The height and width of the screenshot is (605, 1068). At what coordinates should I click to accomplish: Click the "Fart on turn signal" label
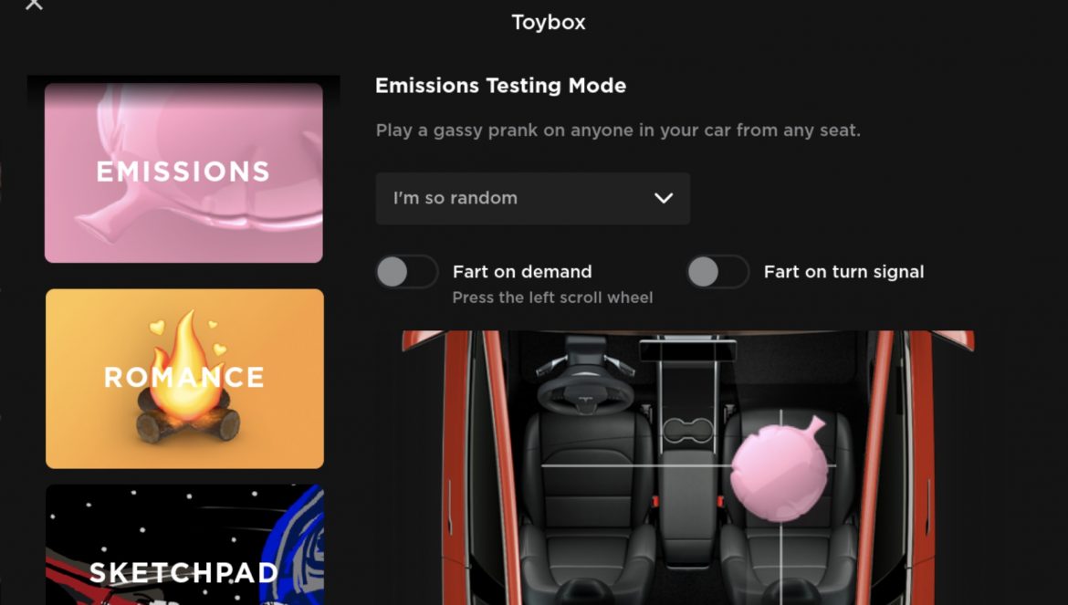(x=844, y=272)
